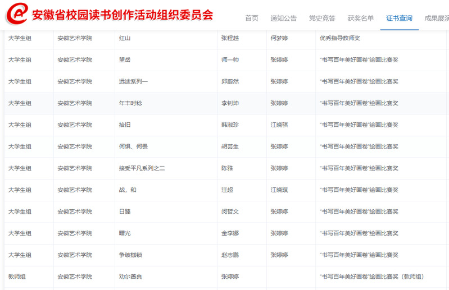Screen dimensions: 449x290
Task: Click the red site logo icon
Action: [x=17, y=15]
